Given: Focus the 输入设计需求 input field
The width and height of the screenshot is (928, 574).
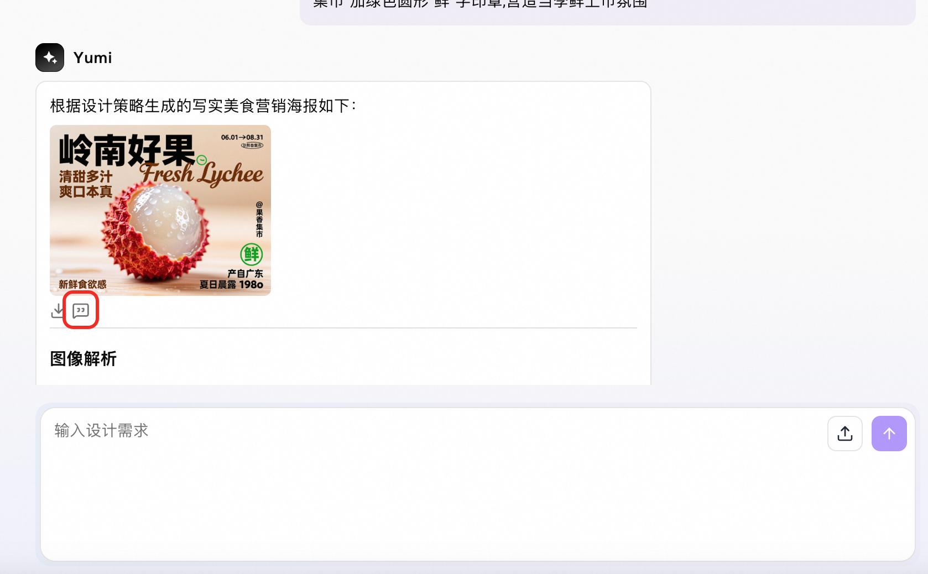Looking at the screenshot, I should [x=431, y=484].
